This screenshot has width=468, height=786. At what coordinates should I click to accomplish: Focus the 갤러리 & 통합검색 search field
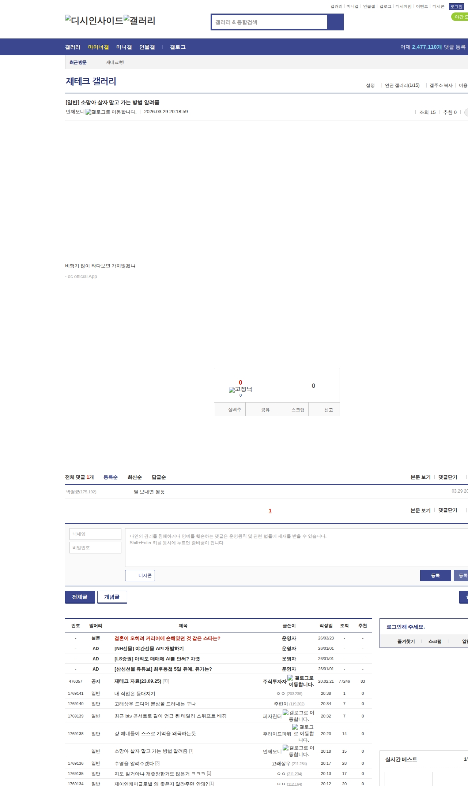point(270,22)
